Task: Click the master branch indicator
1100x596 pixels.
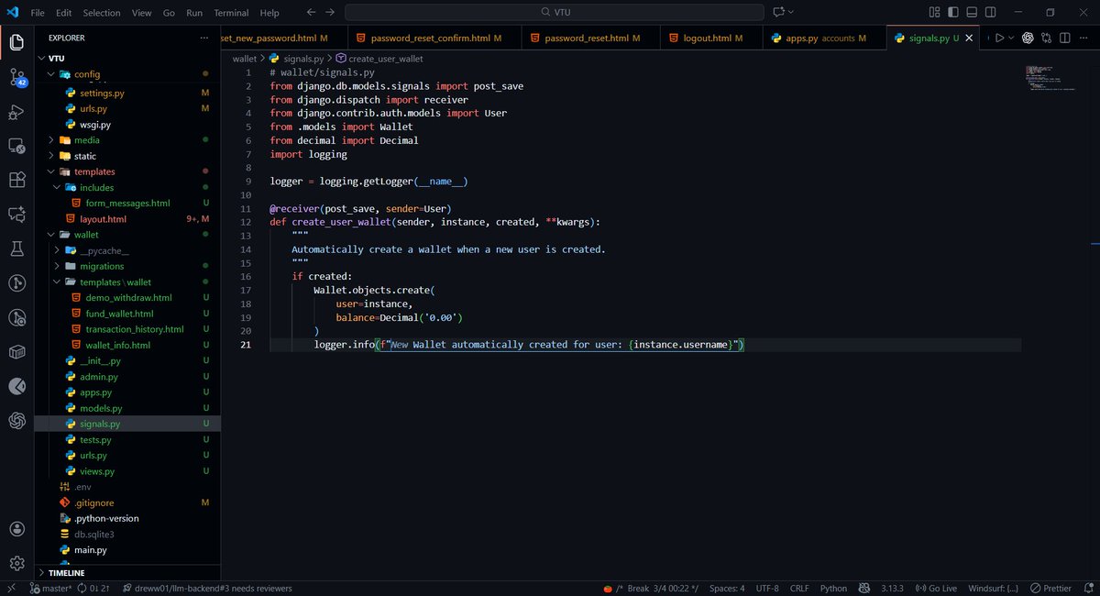Action: pos(50,588)
